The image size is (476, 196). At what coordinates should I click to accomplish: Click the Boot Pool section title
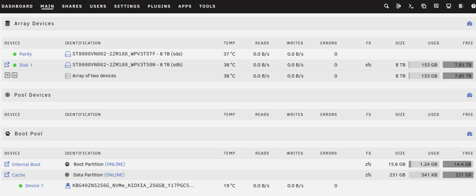tap(29, 134)
